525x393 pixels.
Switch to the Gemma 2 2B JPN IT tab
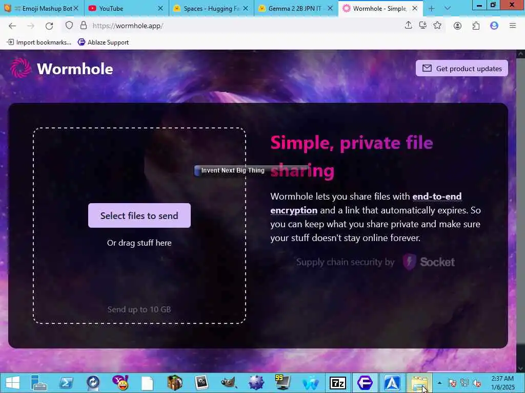point(295,8)
